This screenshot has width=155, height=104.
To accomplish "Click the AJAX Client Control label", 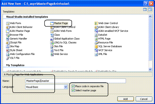I will (x=65, y=27).
